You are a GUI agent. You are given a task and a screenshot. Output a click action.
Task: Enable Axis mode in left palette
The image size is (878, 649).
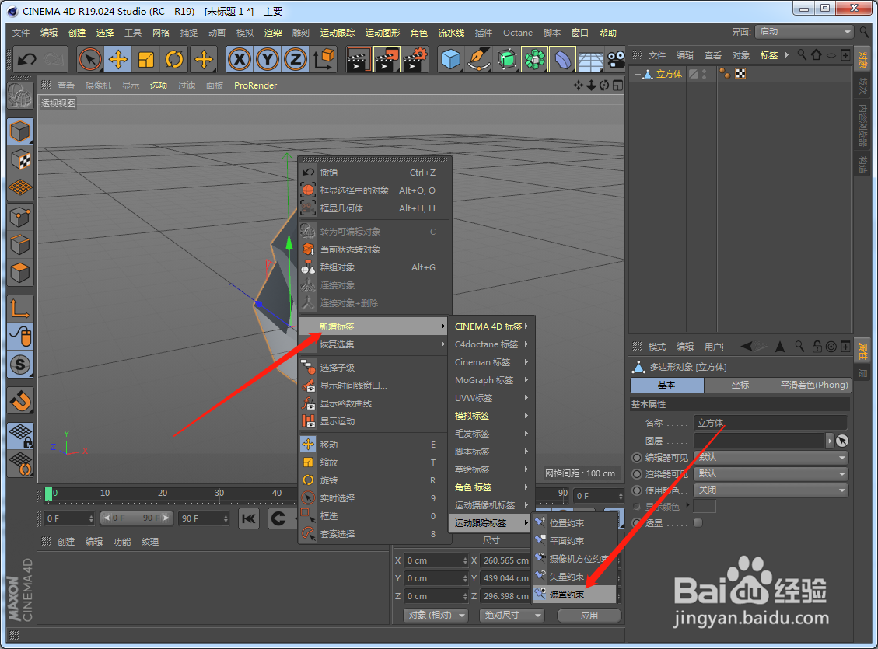20,309
